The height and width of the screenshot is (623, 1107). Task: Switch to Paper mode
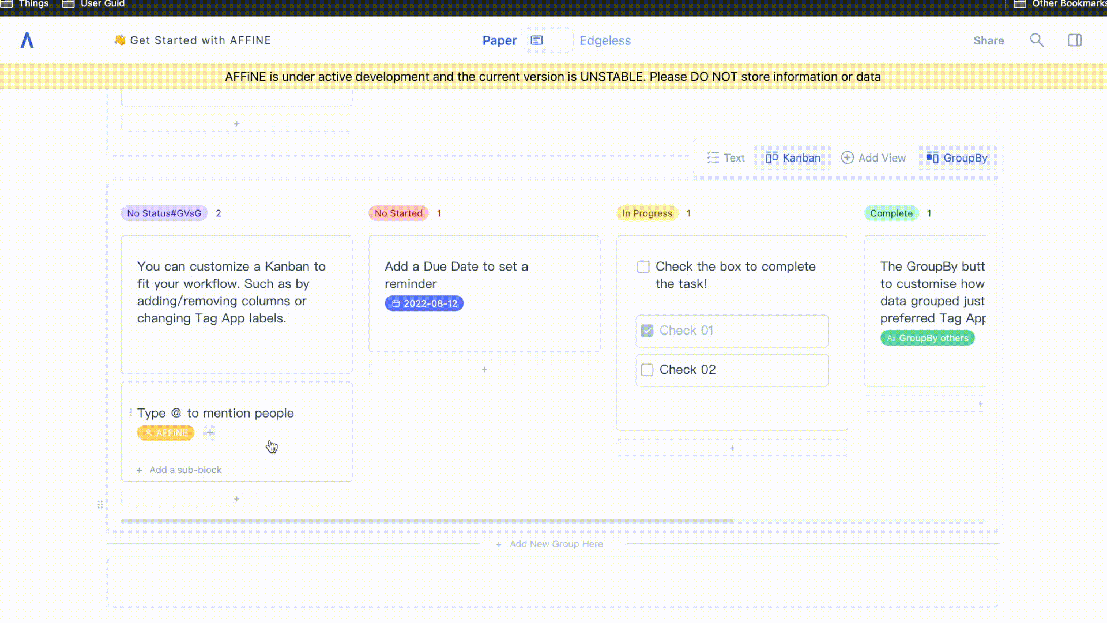click(499, 40)
